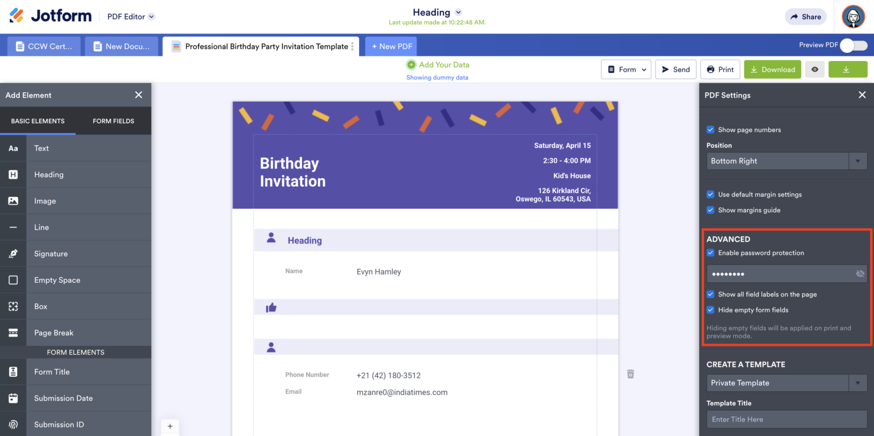Insert an Image element
The width and height of the screenshot is (874, 436).
46,200
